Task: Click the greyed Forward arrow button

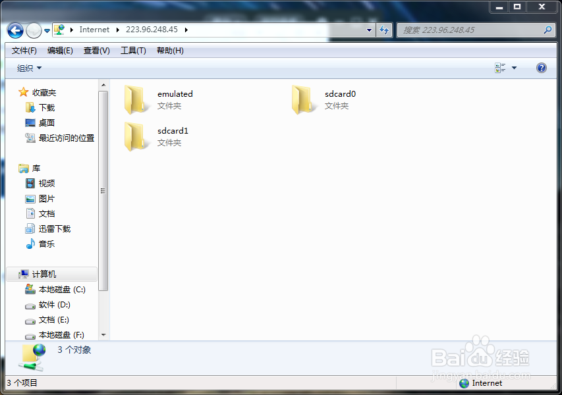Action: (x=34, y=30)
